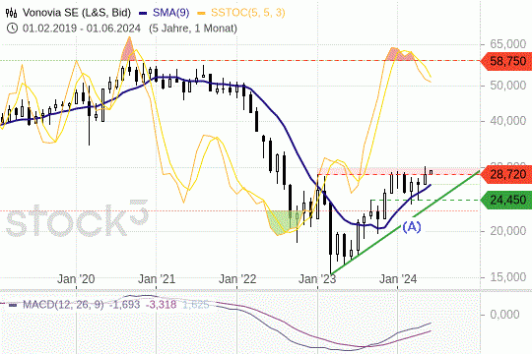Screen dimensions: 532x354
Task: Select the Vonovia SE (L&S, Bid) title
Action: tap(77, 13)
